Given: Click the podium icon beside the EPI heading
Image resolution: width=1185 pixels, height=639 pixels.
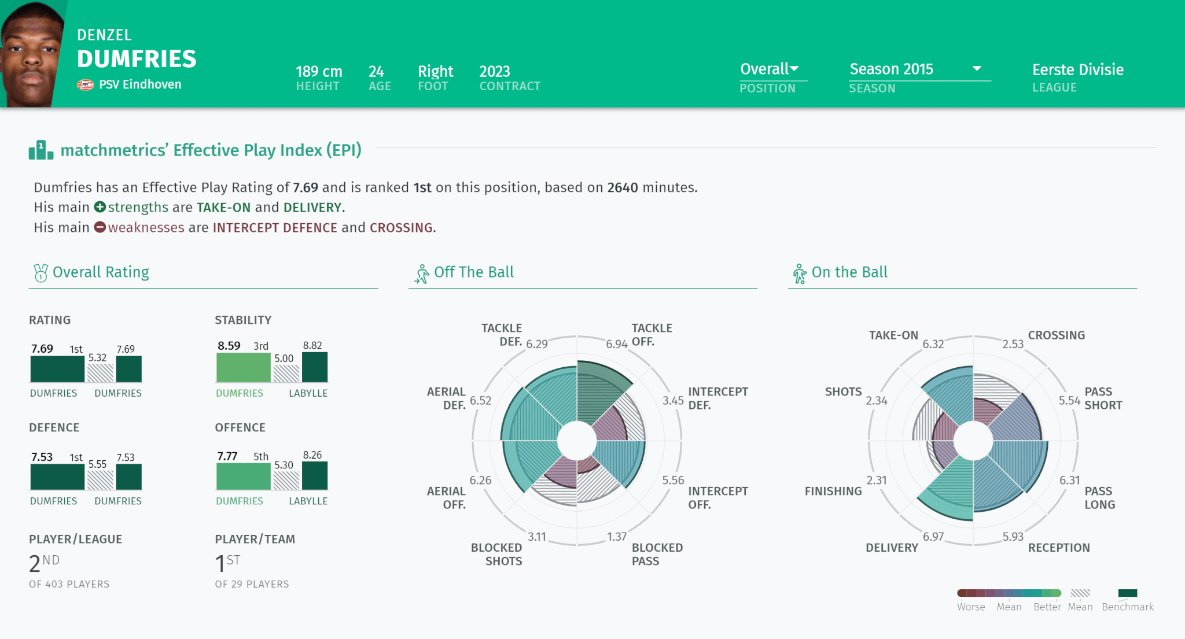Looking at the screenshot, I should [41, 150].
